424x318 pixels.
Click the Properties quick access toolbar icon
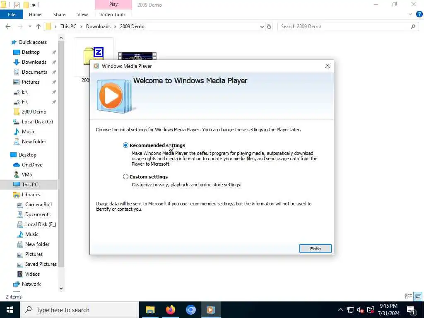point(17,5)
